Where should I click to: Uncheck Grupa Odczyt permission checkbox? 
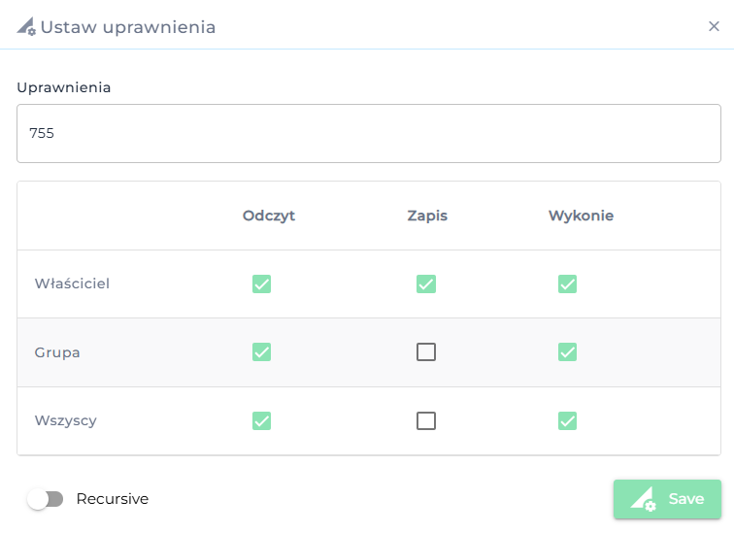click(261, 352)
